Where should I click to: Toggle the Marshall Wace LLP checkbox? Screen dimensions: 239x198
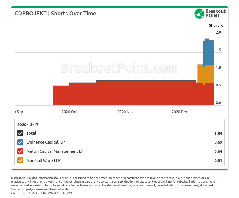click(20, 160)
